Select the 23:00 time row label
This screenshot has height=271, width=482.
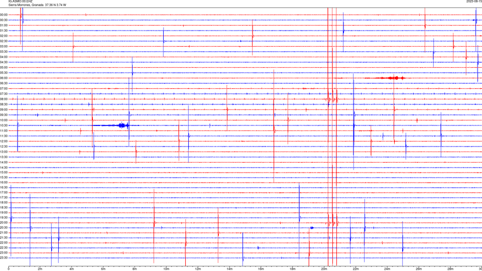tap(4, 252)
